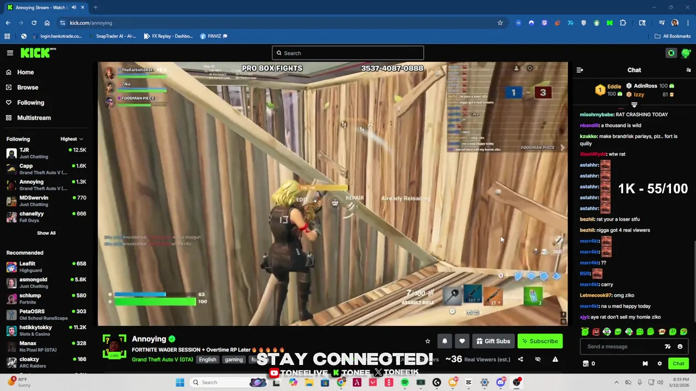The image size is (696, 391).
Task: Open Spotify from the taskbar
Action: click(405, 382)
